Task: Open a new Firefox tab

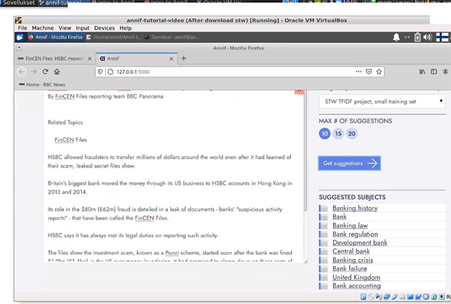Action: click(x=183, y=58)
